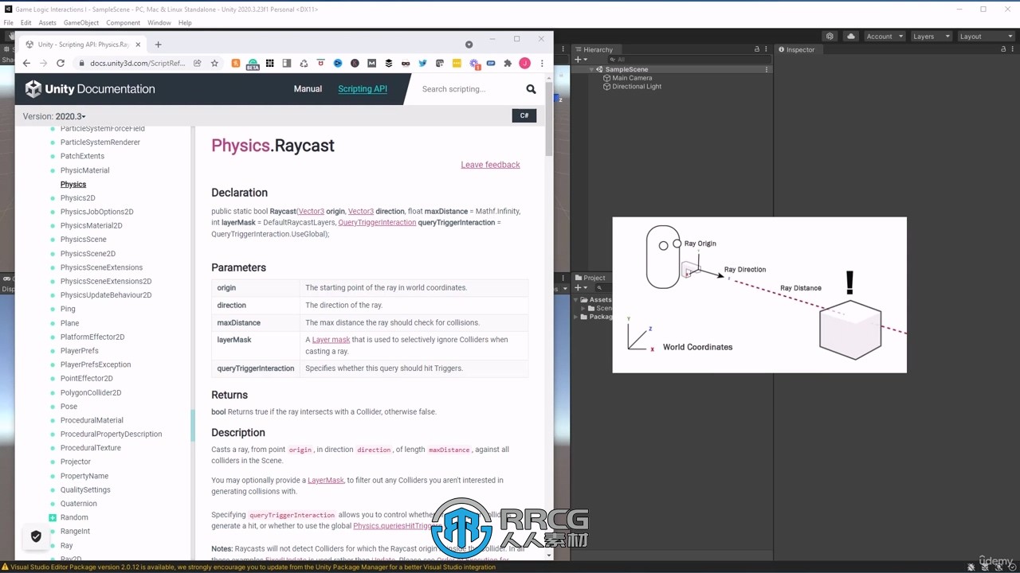Toggle the Hierarchy panel lock
Viewport: 1020px width, 573px height.
(x=757, y=49)
